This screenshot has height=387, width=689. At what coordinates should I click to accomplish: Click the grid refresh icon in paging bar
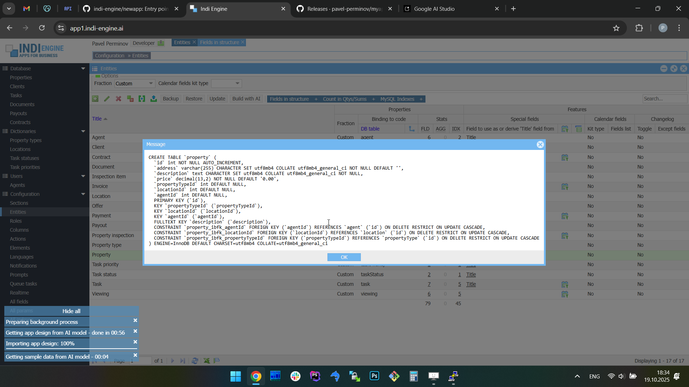(x=195, y=361)
